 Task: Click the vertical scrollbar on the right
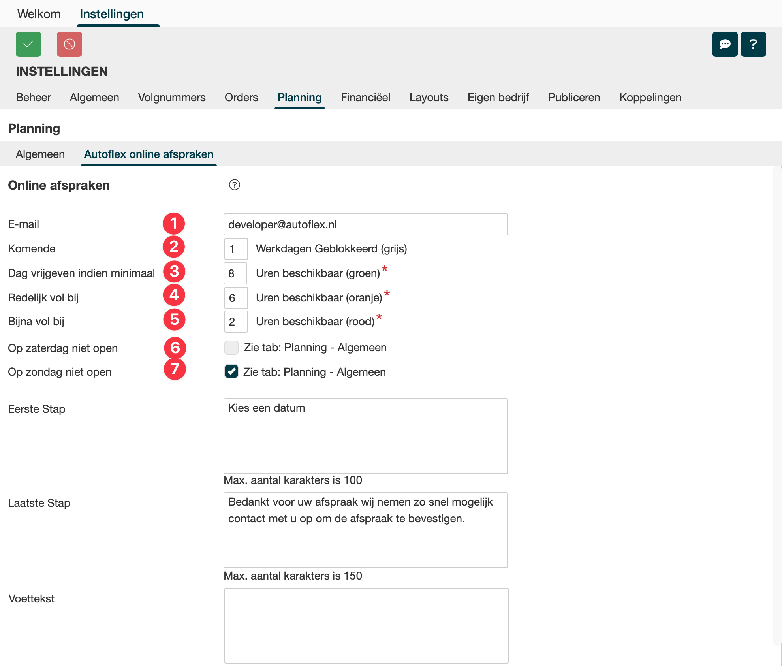[776, 395]
